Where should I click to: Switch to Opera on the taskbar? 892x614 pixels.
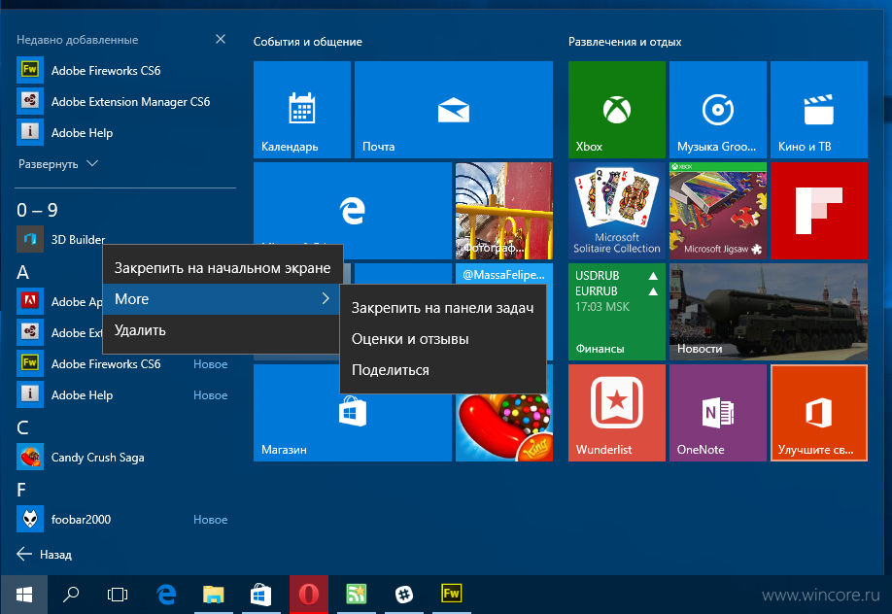(x=309, y=595)
